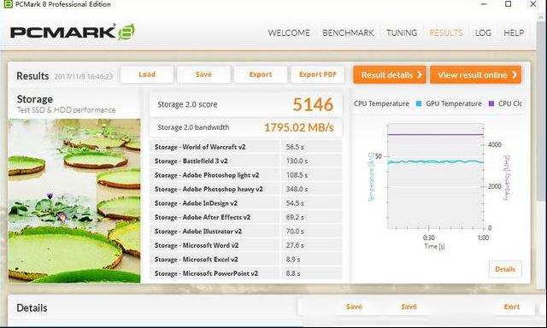The image size is (547, 328).
Task: Open the WELCOME tab
Action: pyautogui.click(x=289, y=32)
